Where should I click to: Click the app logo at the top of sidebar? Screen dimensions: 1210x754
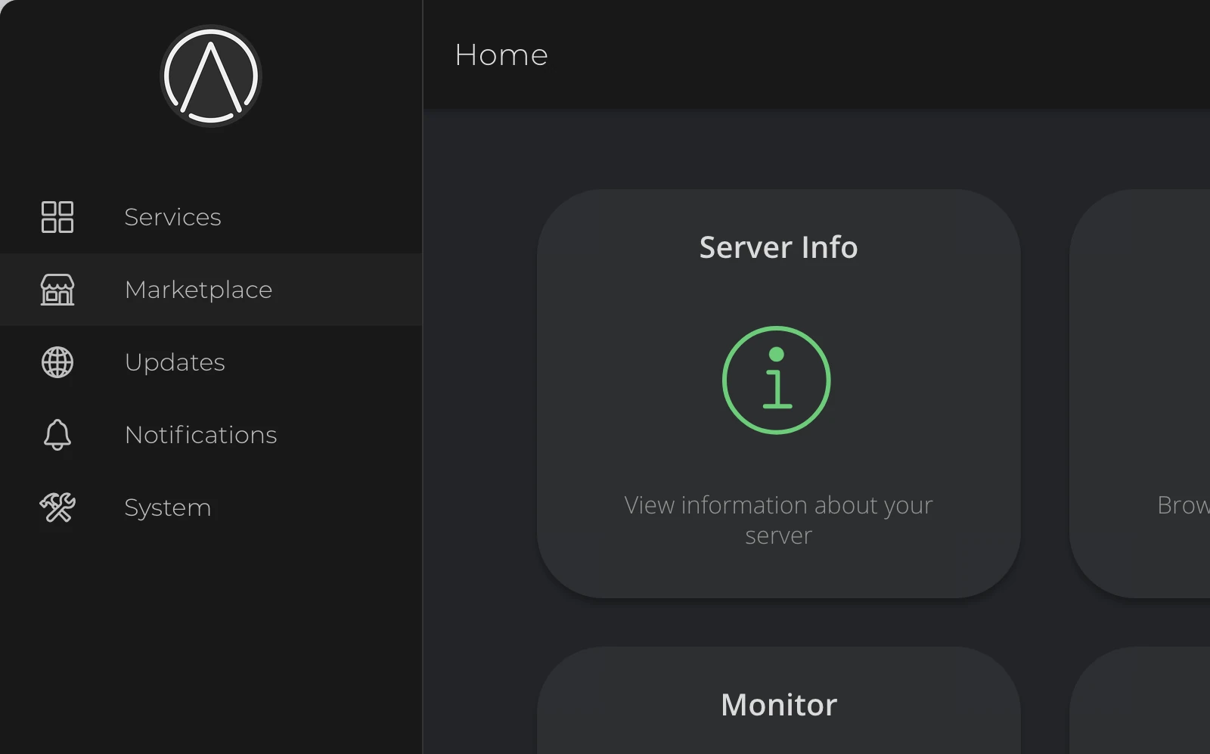point(210,76)
